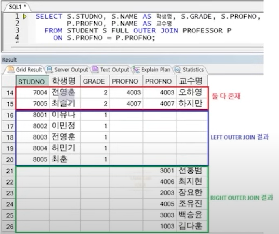Select row number 16 header
This screenshot has width=279, height=234.
[x=9, y=115]
